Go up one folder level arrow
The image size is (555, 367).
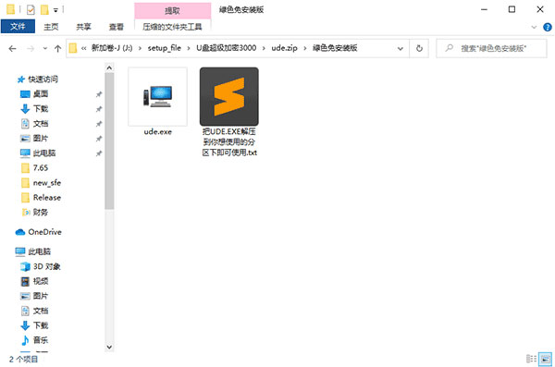(57, 48)
